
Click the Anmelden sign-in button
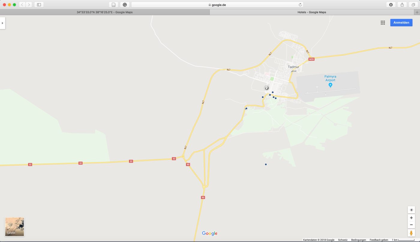401,23
